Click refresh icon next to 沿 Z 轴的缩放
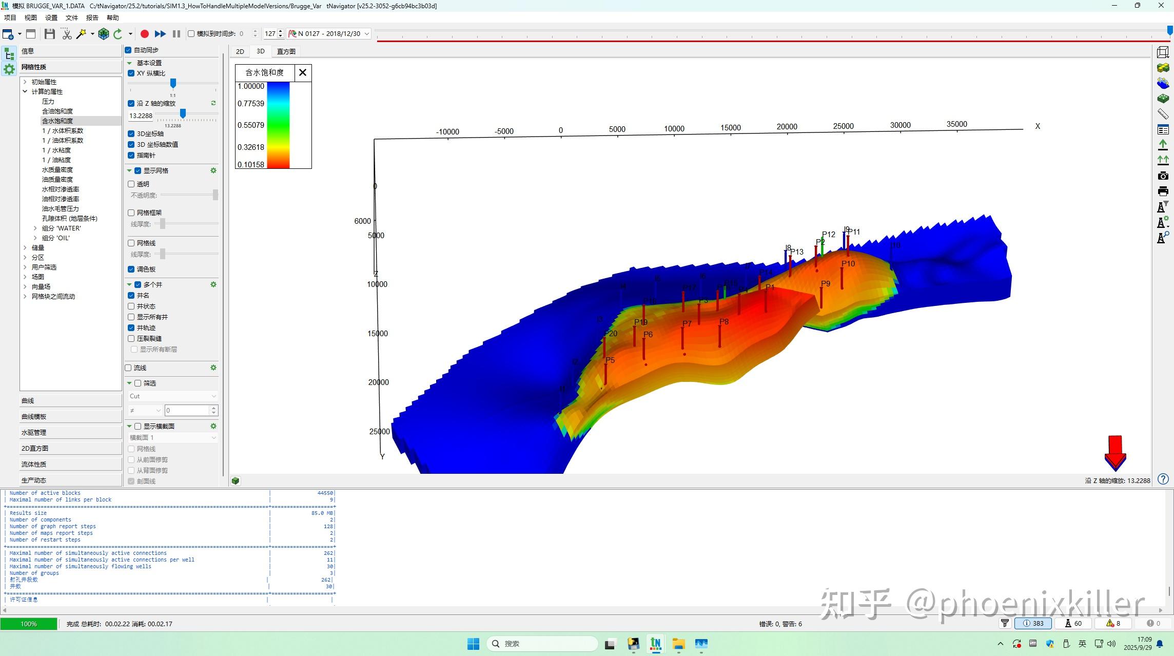 [213, 103]
